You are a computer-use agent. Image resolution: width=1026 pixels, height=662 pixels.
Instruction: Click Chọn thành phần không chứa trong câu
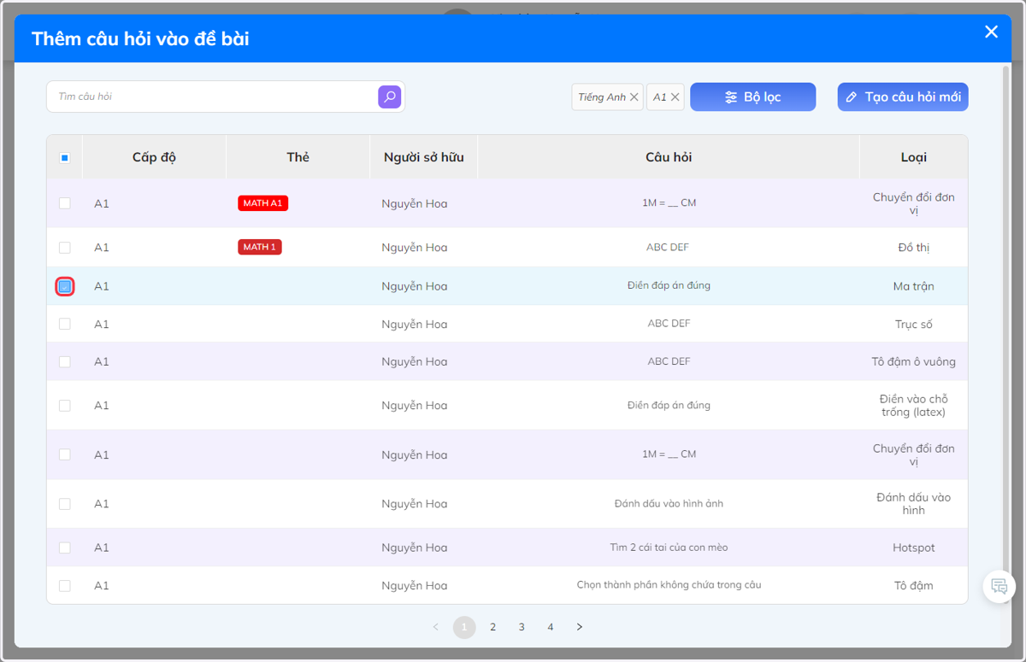point(669,585)
